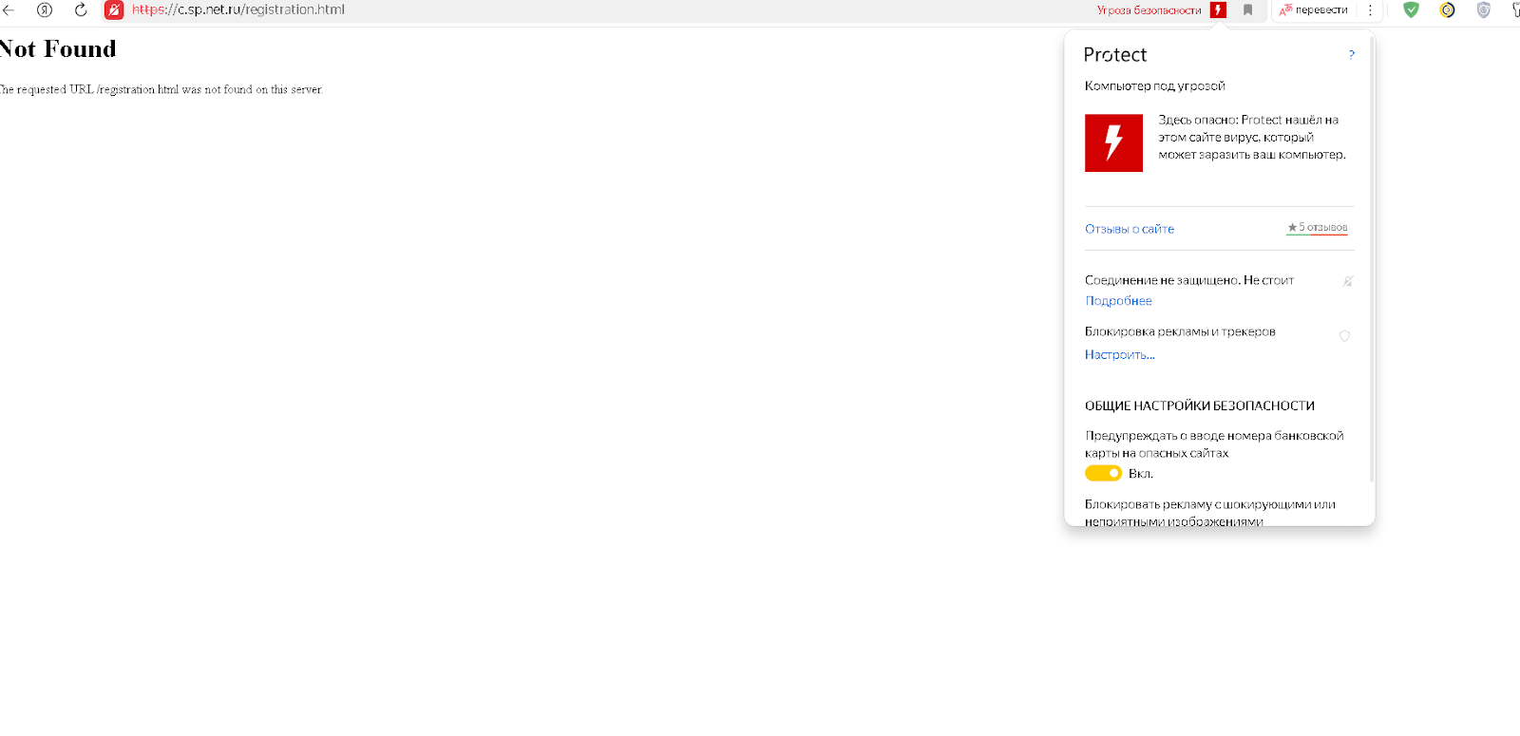Click 'ОБЩИЕ НАСТРОЙКИ БЕЗОПАСНОСТИ' heading
This screenshot has height=736, width=1520.
point(1200,406)
